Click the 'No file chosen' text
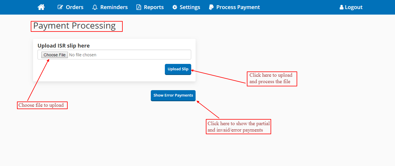395x166 pixels. tap(83, 55)
